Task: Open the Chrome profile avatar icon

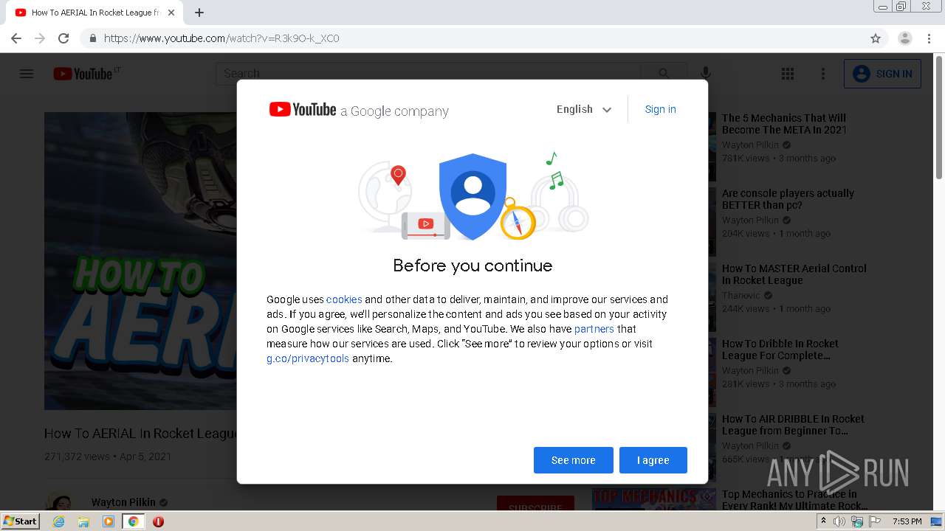Action: coord(905,38)
